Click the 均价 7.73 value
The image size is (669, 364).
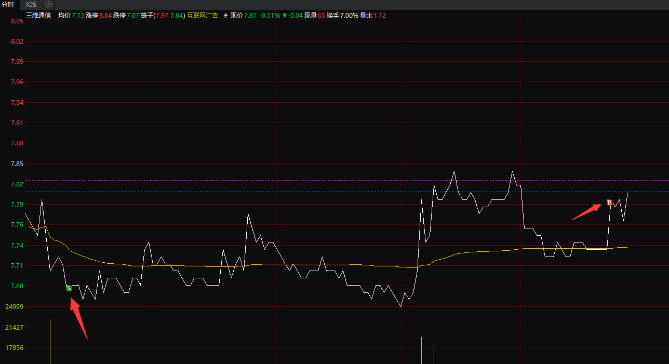click(78, 16)
